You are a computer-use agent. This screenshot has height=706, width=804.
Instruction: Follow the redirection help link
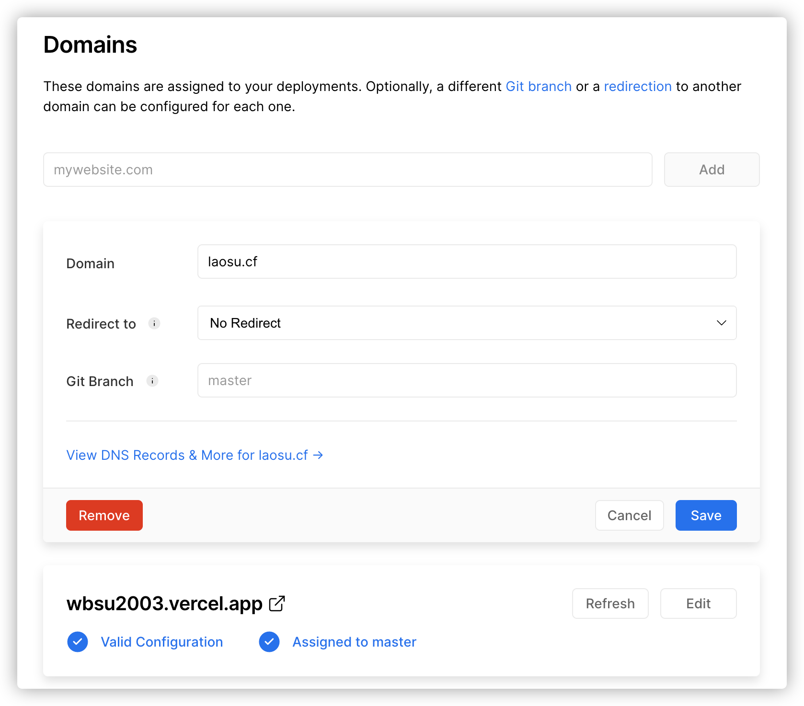pyautogui.click(x=637, y=86)
